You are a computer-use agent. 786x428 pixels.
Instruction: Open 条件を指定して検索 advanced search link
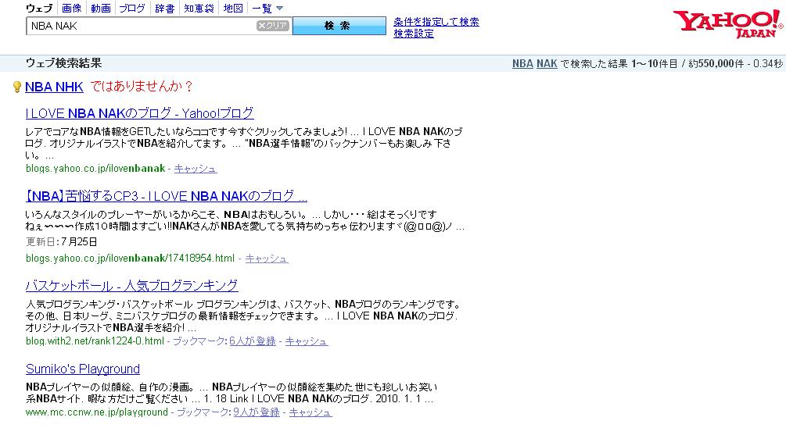point(436,22)
